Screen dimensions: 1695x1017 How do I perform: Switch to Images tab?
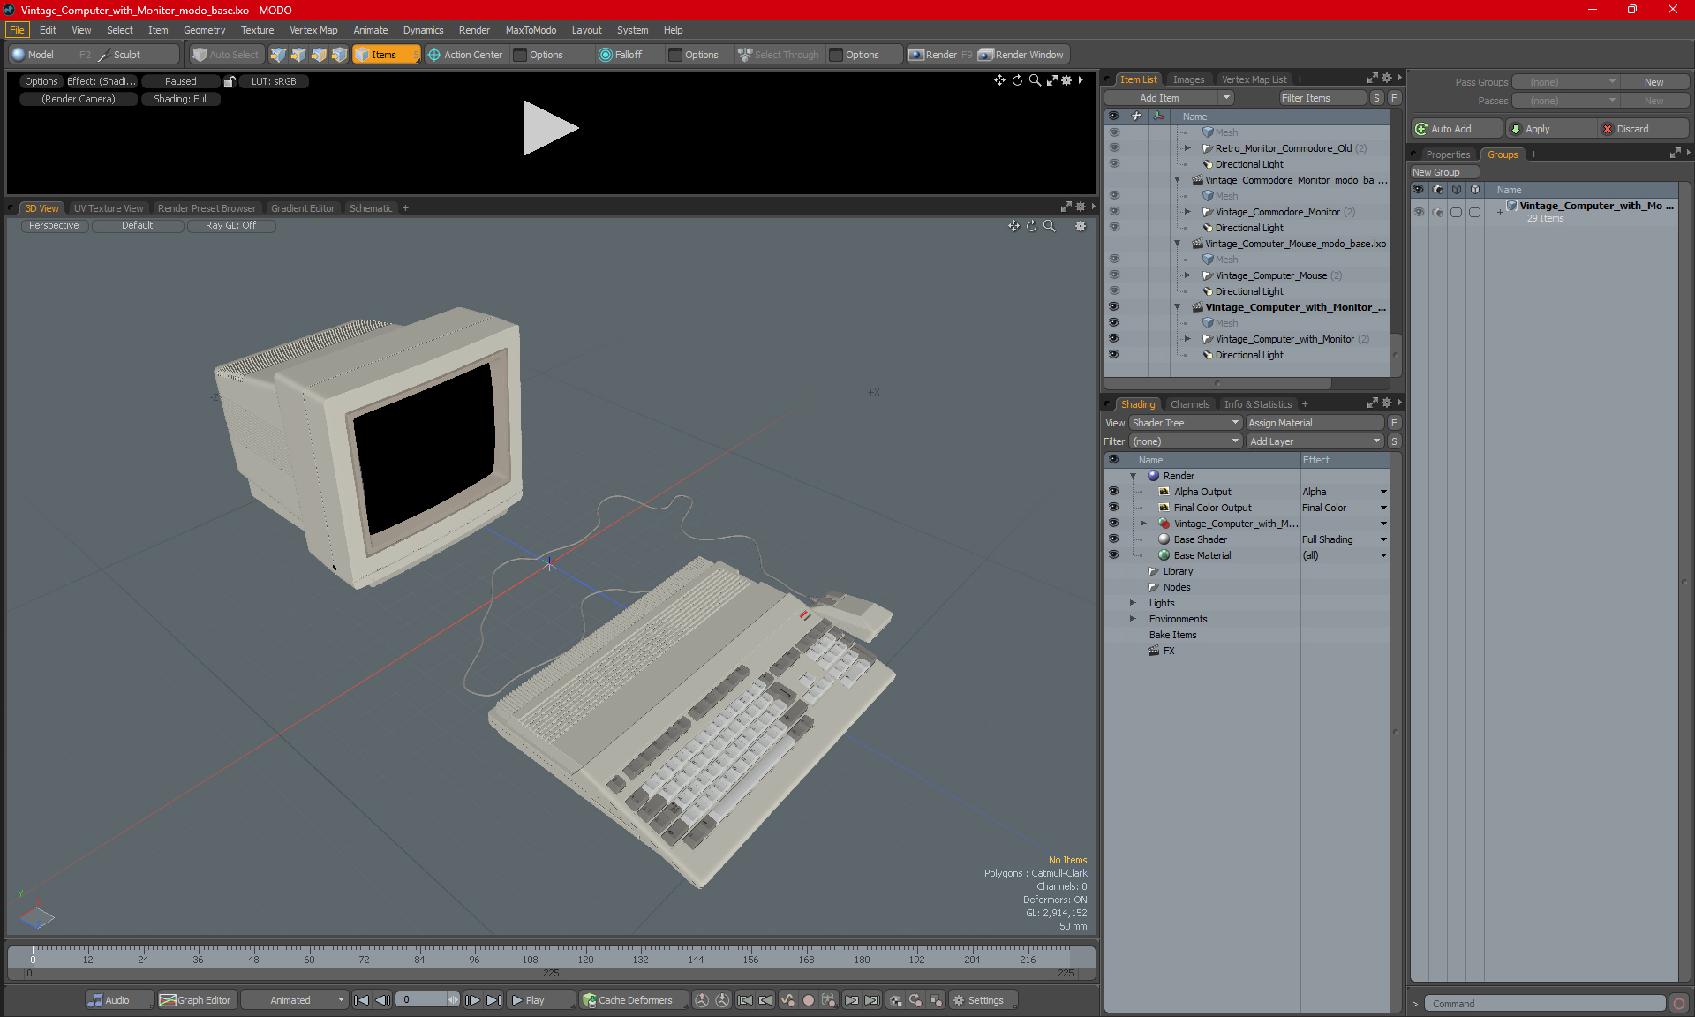coord(1188,79)
